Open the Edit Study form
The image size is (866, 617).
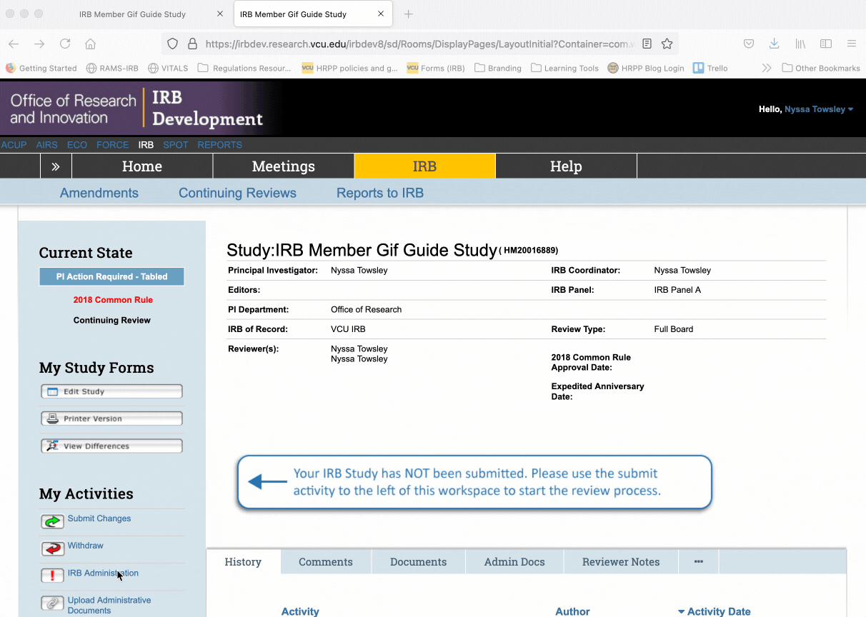point(111,391)
